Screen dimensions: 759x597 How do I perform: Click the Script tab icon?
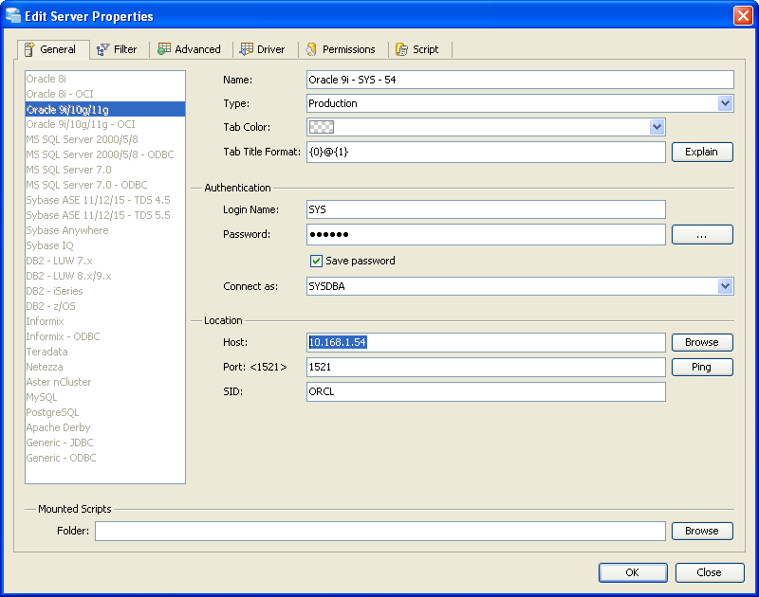tap(401, 49)
